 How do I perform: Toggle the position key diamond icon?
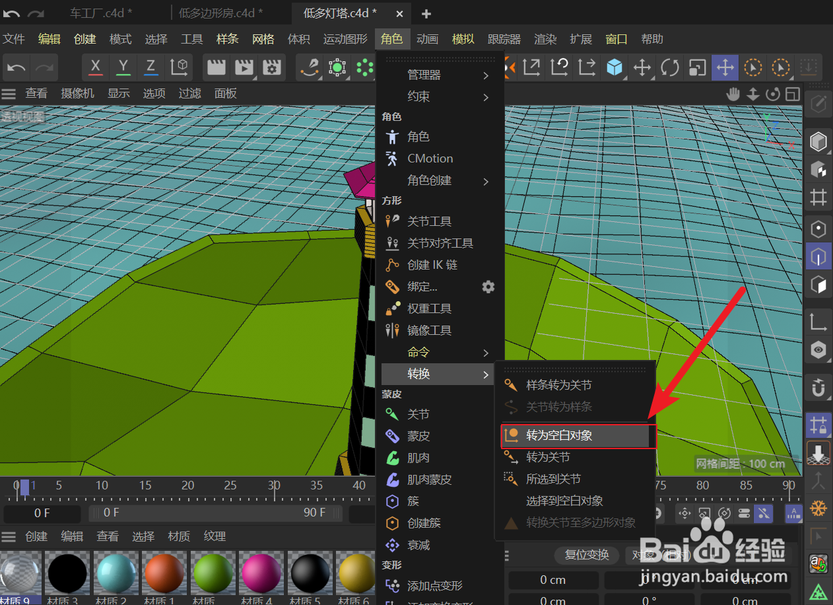[684, 513]
